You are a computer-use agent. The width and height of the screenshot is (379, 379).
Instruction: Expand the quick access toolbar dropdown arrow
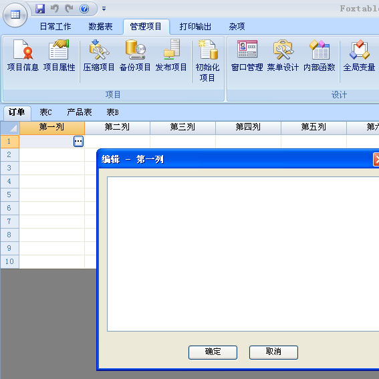pyautogui.click(x=104, y=9)
